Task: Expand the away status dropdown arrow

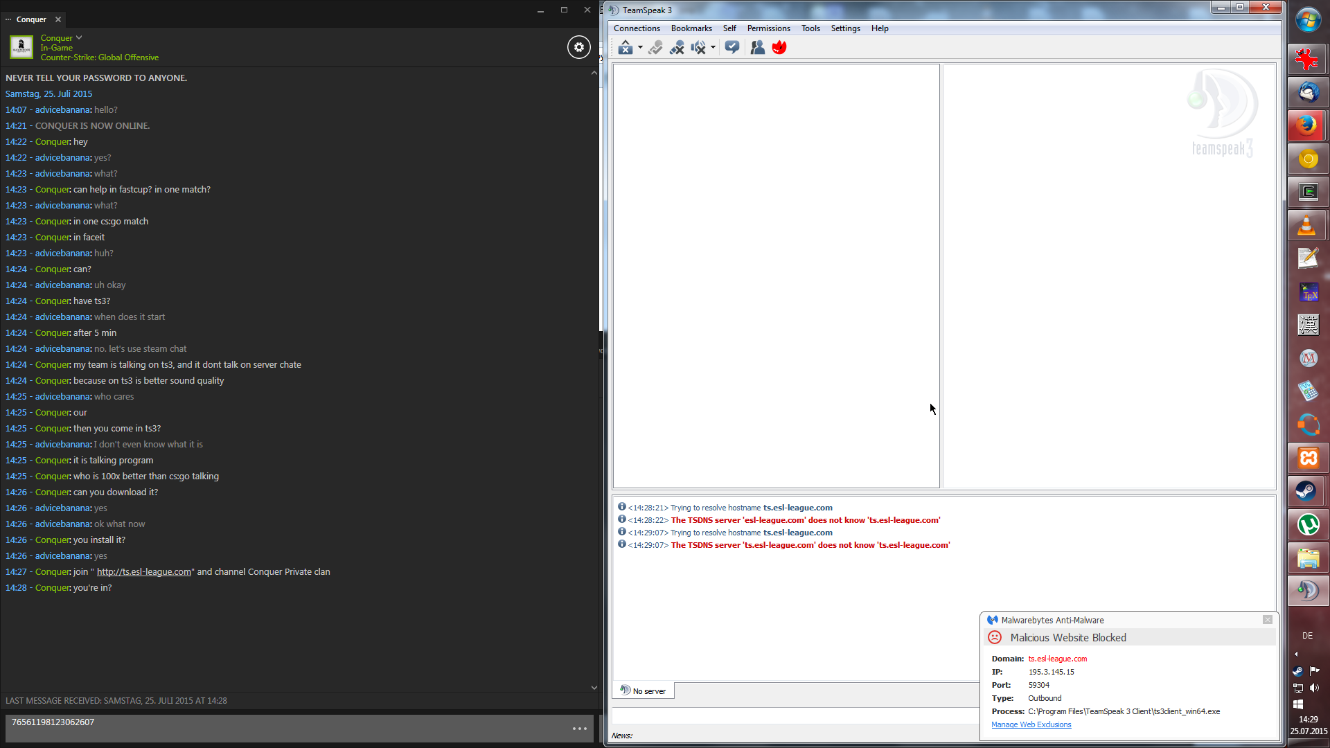Action: tap(640, 48)
